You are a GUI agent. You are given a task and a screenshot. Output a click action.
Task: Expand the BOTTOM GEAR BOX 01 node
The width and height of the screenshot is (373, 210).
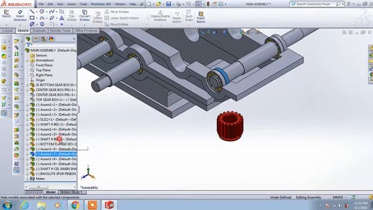click(x=27, y=85)
